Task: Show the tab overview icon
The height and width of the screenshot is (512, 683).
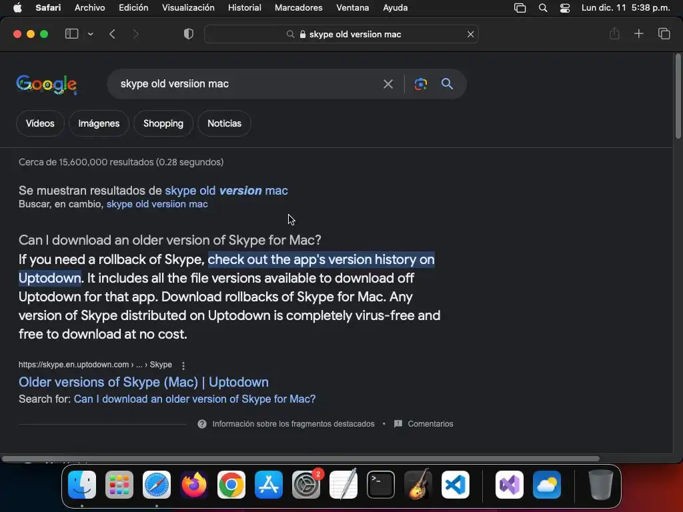Action: click(x=664, y=33)
